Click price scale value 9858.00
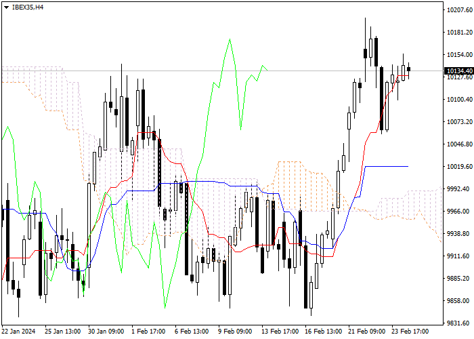The image size is (474, 339). tap(460, 301)
